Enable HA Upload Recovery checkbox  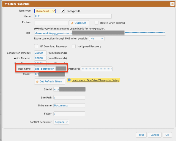point(74,46)
